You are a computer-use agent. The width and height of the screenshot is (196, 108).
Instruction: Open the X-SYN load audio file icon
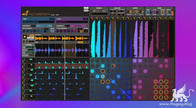(84, 19)
